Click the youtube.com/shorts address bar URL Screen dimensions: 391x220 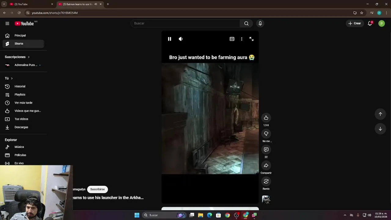coord(55,13)
